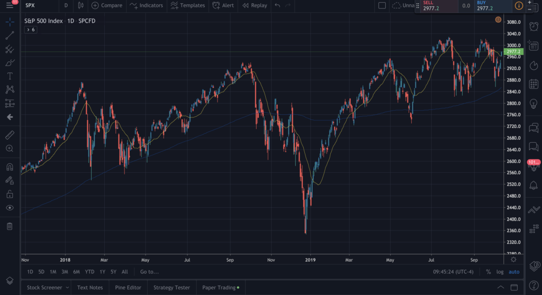Create a new Alert
This screenshot has height=295, width=542.
coord(223,5)
